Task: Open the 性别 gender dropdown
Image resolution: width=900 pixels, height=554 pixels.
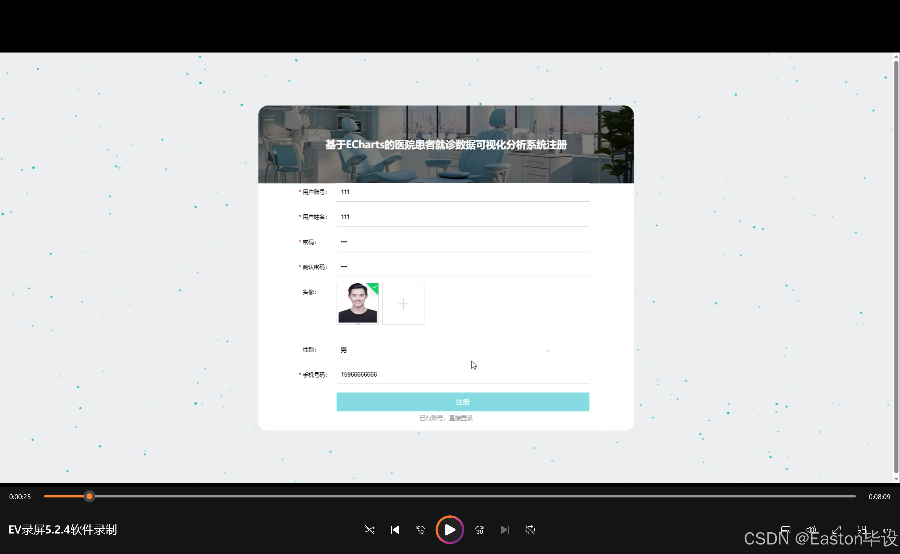Action: 446,350
